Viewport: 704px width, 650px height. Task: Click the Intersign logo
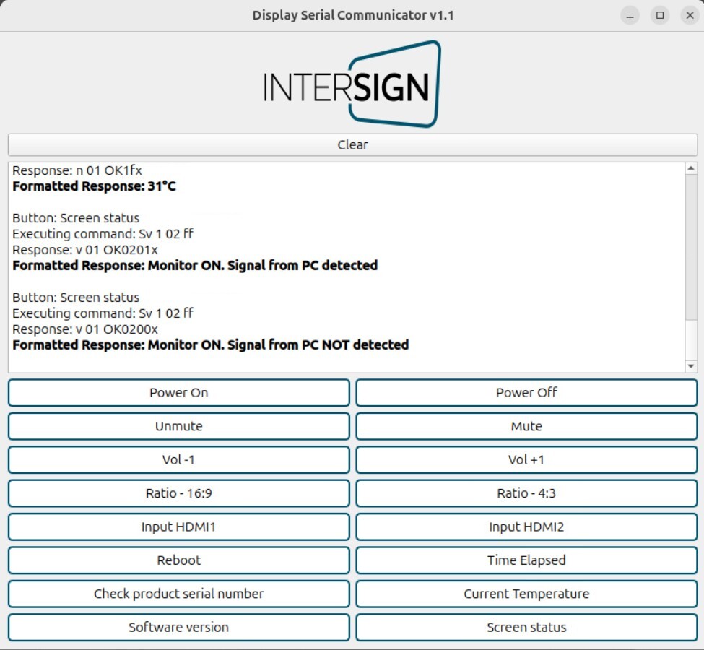352,82
